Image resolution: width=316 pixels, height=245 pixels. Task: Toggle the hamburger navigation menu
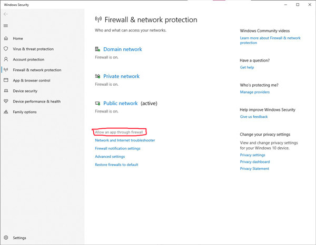tap(6, 26)
